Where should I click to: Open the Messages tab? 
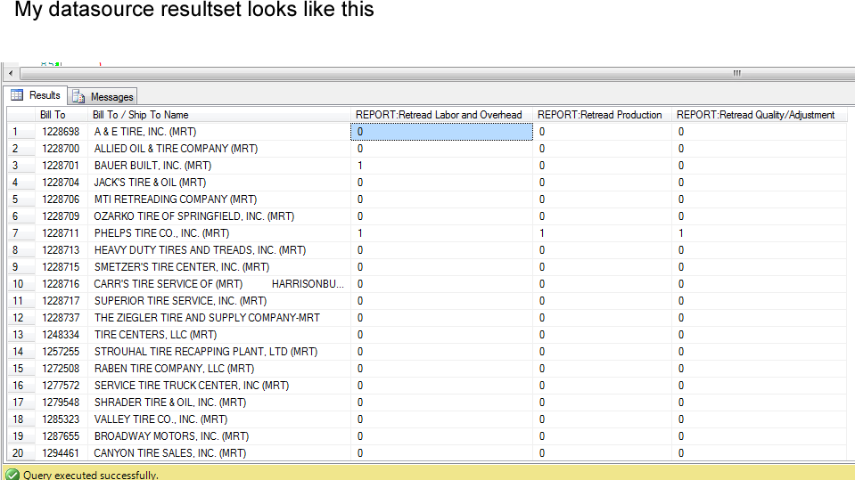(x=103, y=96)
